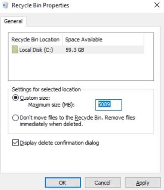This screenshot has height=190, width=164.
Task: Toggle Display delete confirmation dialog checkbox
Action: click(x=15, y=143)
